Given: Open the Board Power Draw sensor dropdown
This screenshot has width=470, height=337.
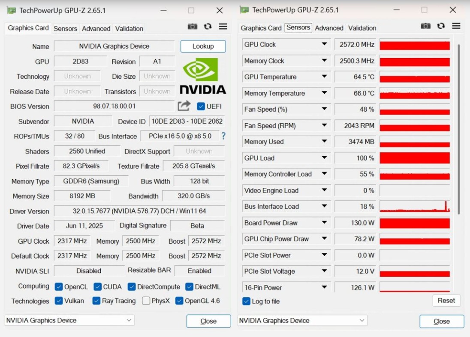Looking at the screenshot, I should (x=324, y=222).
